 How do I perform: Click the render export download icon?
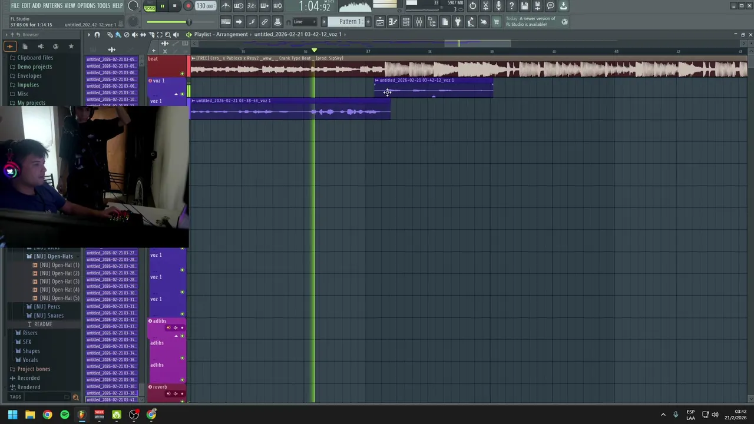[x=563, y=6]
